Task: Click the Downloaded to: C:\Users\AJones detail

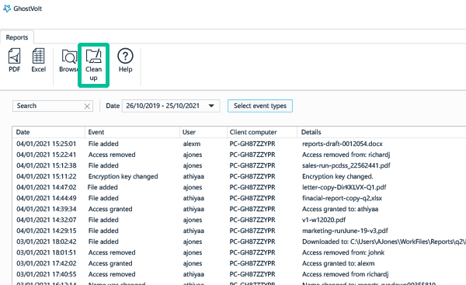Action: click(x=384, y=242)
